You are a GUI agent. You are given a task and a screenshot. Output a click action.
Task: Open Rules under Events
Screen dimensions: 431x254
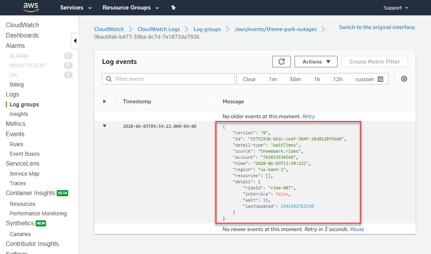[x=16, y=144]
